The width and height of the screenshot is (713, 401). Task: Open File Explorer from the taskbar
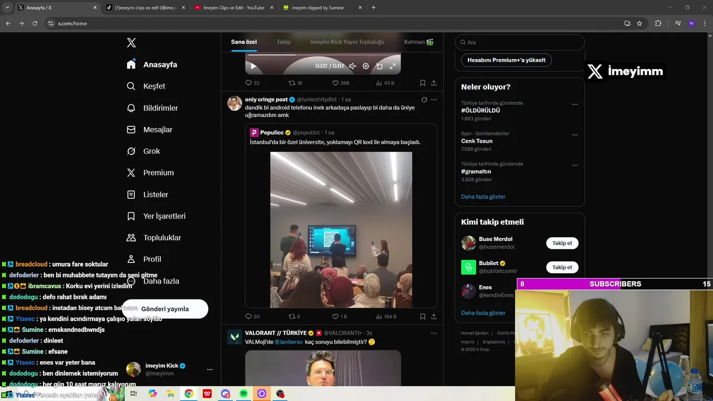click(x=170, y=394)
